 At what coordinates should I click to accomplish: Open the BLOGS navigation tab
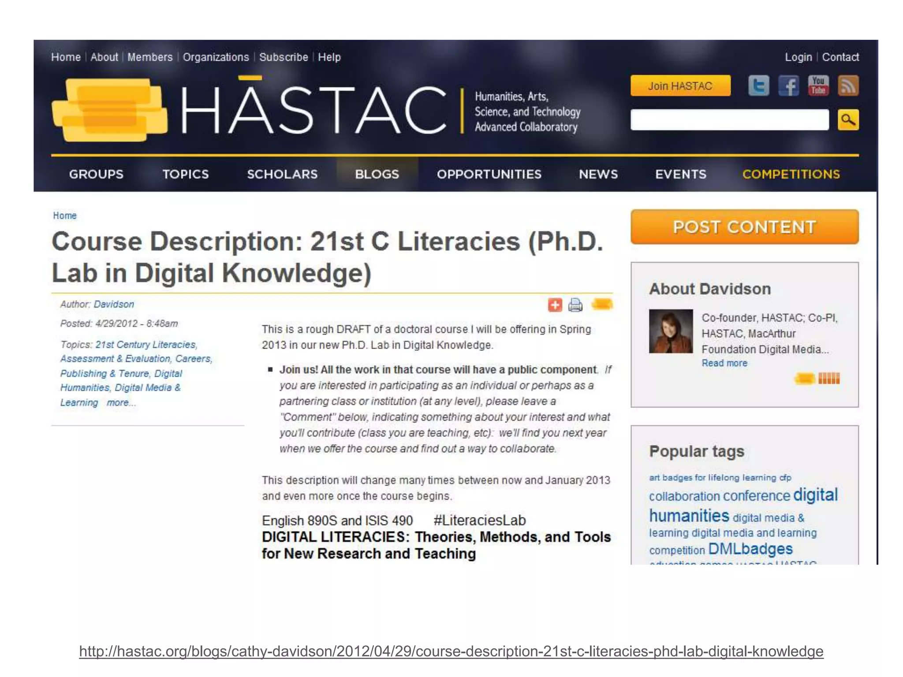click(377, 174)
